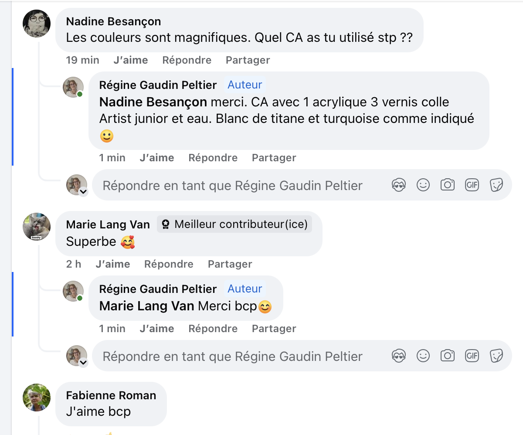The height and width of the screenshot is (435, 523).
Task: Open emoji picker in first reply box
Action: 423,185
